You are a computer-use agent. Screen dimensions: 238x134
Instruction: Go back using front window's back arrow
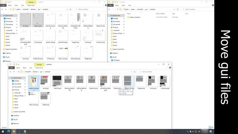10,72
